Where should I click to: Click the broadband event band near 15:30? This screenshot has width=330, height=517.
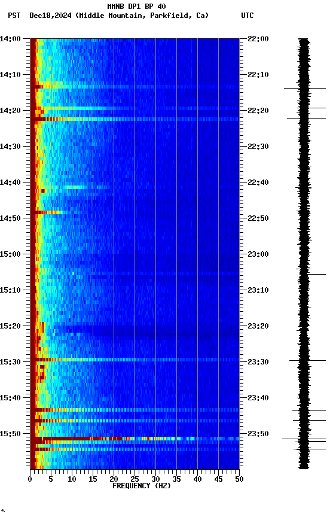[135, 360]
